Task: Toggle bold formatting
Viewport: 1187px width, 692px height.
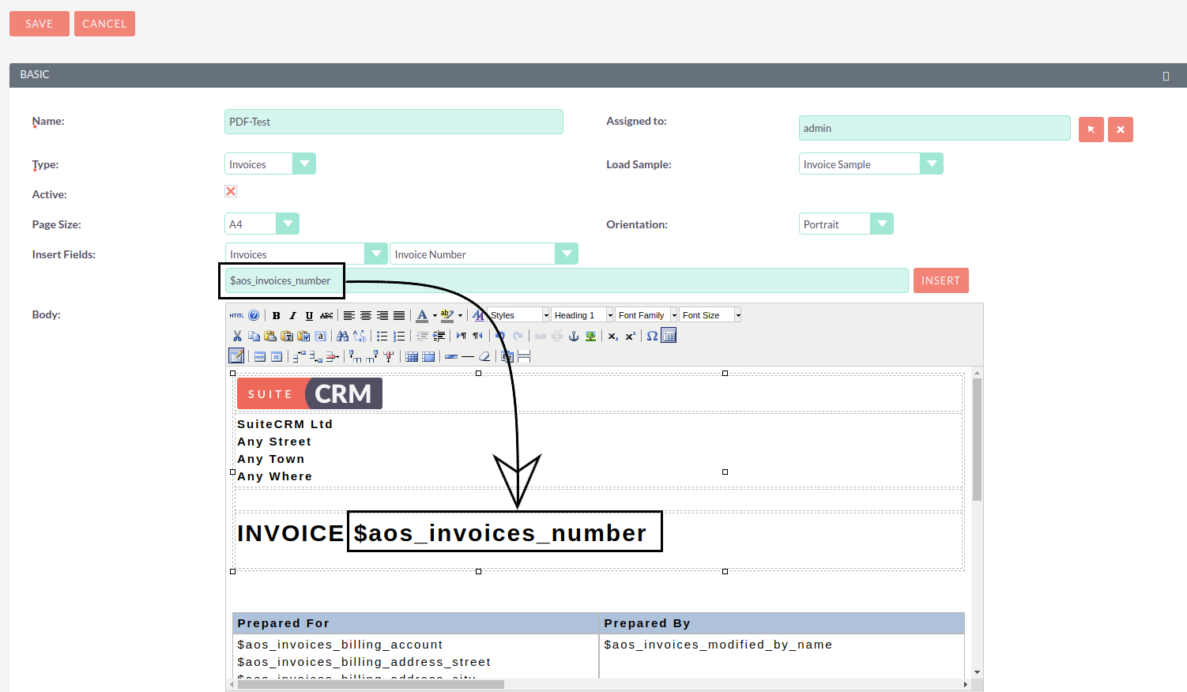Action: tap(276, 315)
